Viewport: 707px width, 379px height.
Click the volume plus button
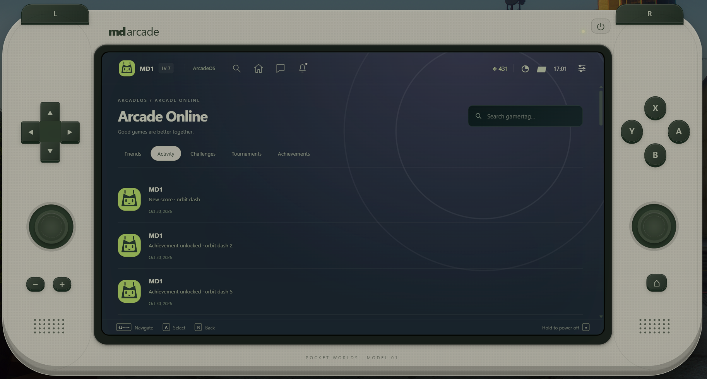coord(62,285)
